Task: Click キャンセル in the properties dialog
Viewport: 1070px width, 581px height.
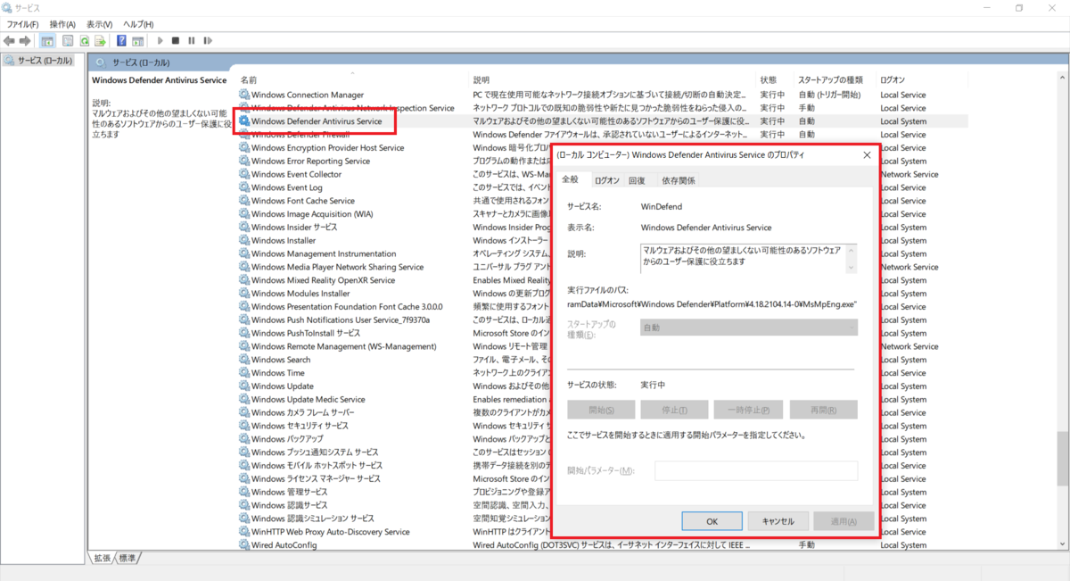Action: pyautogui.click(x=778, y=520)
